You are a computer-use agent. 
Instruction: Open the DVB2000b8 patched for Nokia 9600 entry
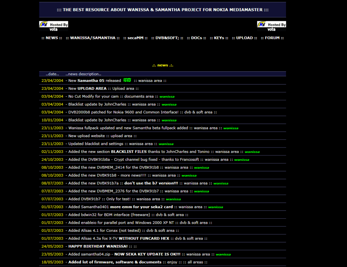(123, 112)
